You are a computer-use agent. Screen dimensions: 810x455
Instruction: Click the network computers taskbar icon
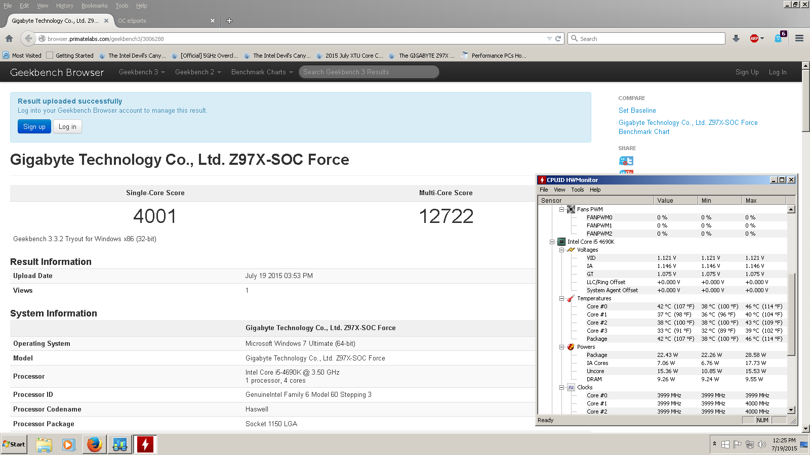click(x=119, y=444)
